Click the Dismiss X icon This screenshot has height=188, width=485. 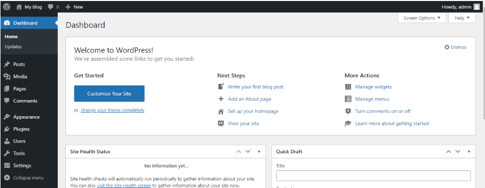(x=447, y=47)
